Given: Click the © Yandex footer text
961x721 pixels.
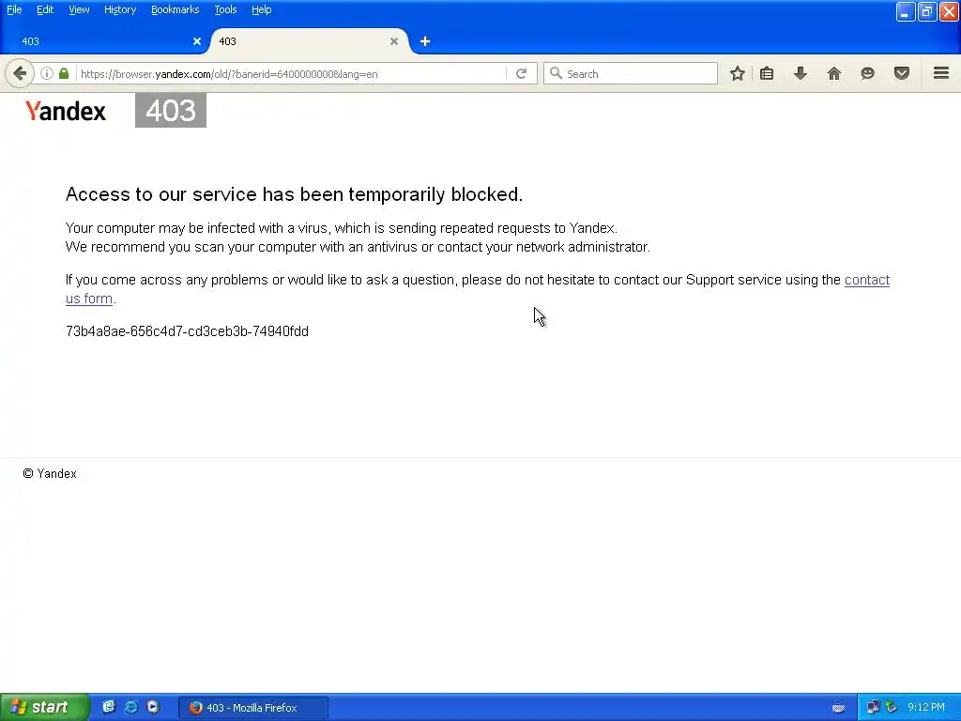Looking at the screenshot, I should click(50, 473).
